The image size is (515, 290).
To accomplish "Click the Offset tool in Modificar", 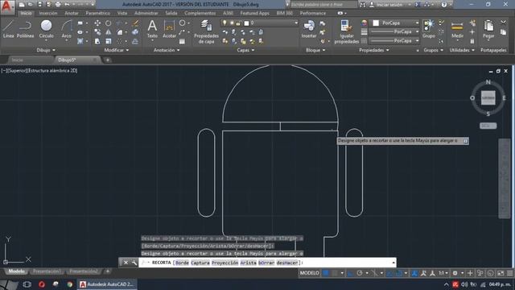I will 135,41.
